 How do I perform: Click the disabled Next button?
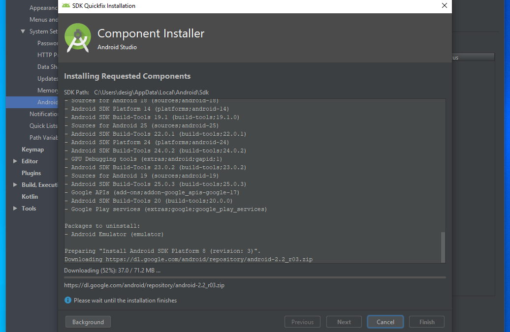tap(344, 322)
